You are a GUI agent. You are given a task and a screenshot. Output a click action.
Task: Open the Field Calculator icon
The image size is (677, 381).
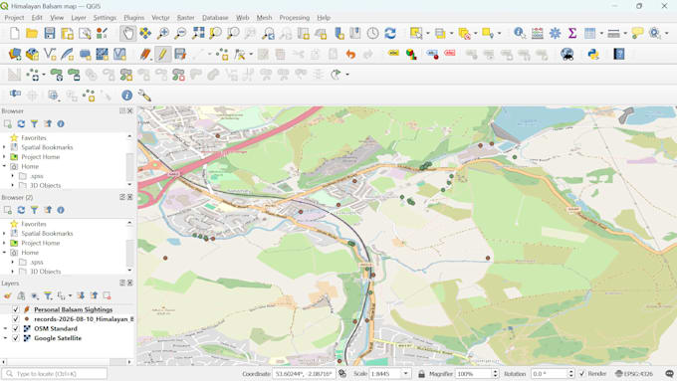(537, 33)
